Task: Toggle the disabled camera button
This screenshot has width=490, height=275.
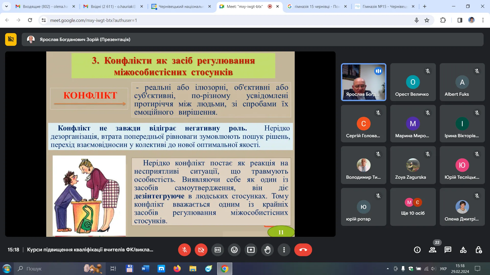Action: pos(201,250)
